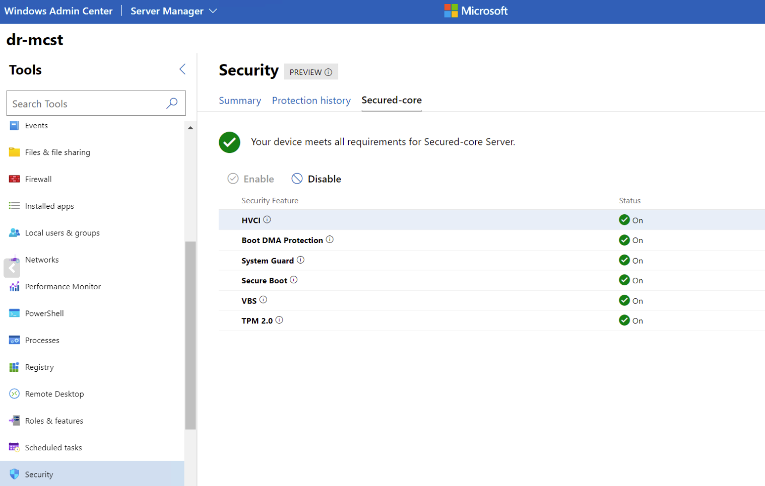The width and height of the screenshot is (765, 486).
Task: Select the TPM 2.0 feature row
Action: (491, 320)
